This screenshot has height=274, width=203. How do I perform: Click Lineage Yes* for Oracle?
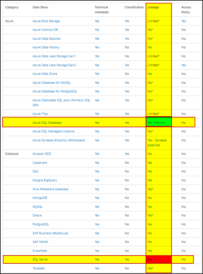151,216
